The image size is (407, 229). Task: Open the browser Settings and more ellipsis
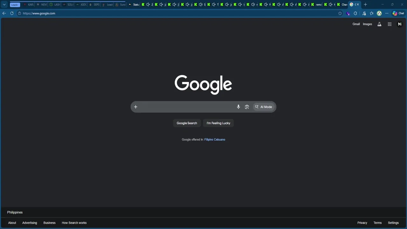(x=387, y=13)
